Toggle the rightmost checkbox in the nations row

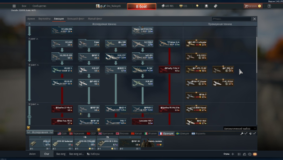(x=254, y=133)
